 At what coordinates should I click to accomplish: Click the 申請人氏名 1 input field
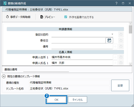(82, 63)
